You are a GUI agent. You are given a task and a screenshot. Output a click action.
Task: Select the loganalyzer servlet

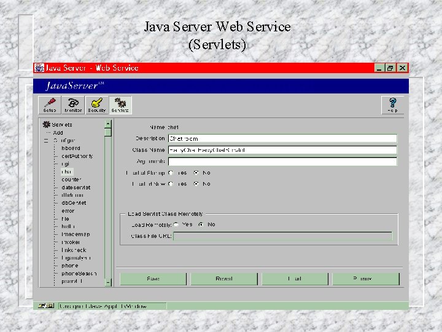pyautogui.click(x=76, y=258)
